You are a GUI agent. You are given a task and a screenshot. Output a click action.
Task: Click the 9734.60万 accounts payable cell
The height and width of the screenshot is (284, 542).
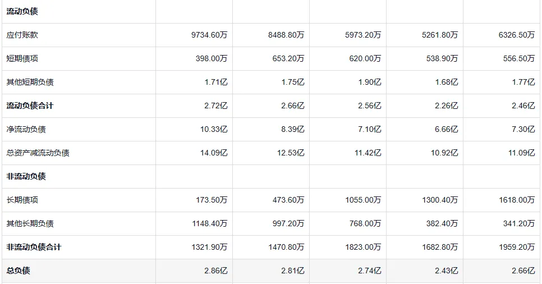coord(209,35)
